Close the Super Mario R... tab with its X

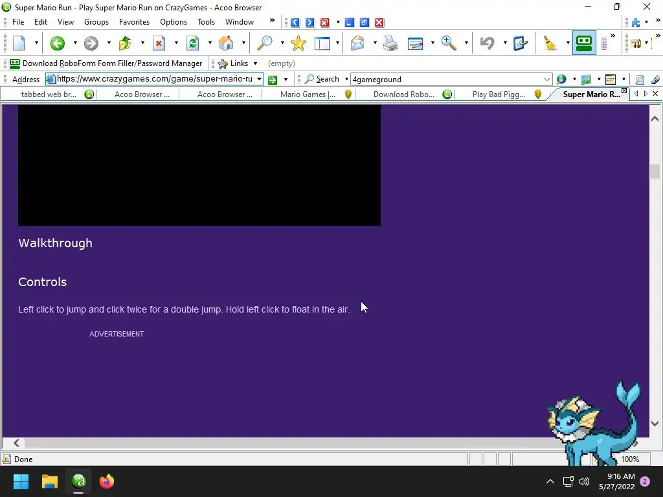[624, 91]
